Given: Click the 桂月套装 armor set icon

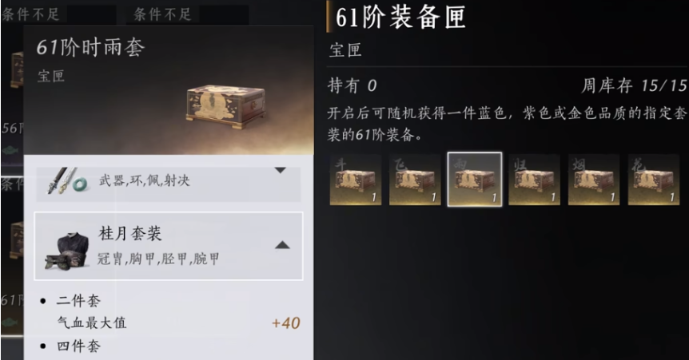Looking at the screenshot, I should (x=66, y=251).
